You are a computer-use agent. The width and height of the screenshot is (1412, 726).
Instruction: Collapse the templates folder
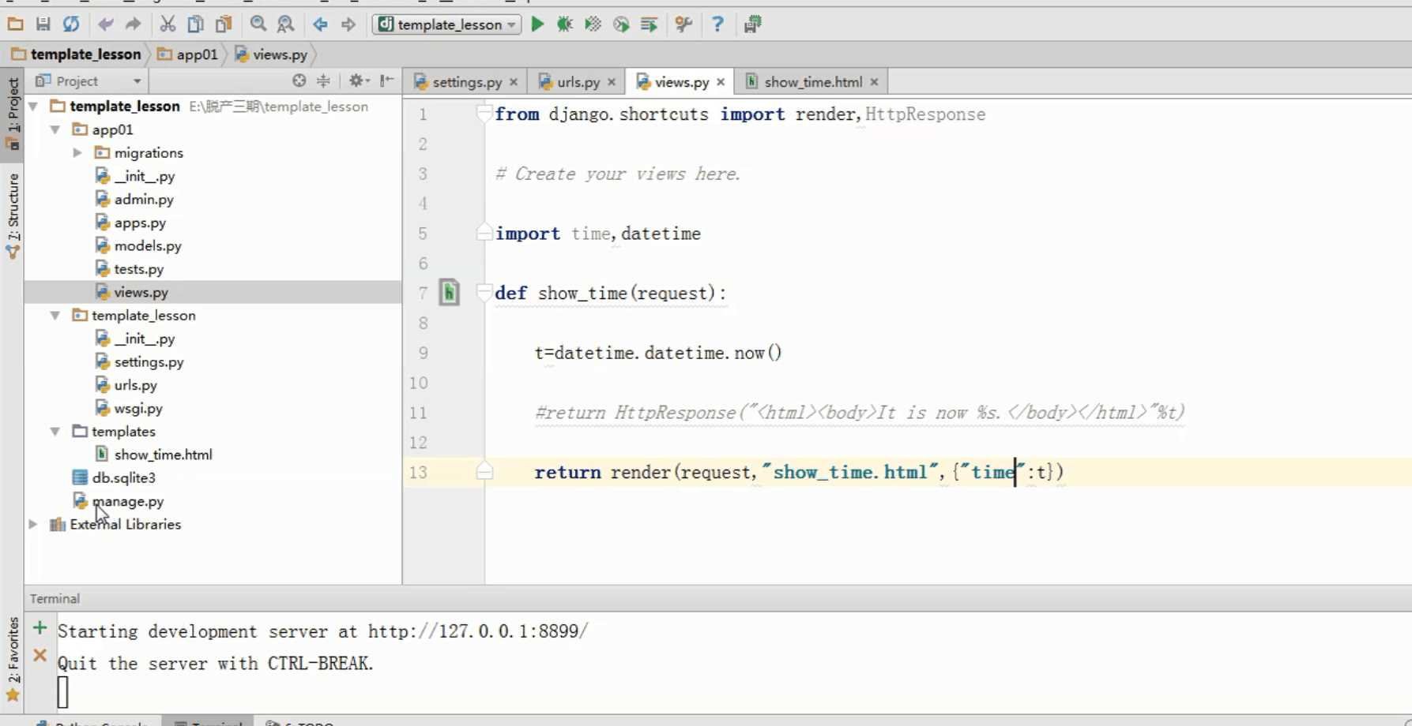point(55,432)
